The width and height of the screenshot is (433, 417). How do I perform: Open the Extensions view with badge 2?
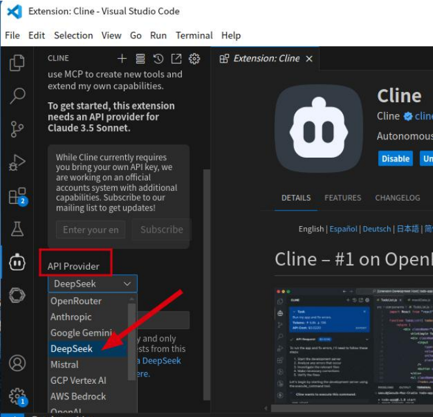[x=18, y=196]
